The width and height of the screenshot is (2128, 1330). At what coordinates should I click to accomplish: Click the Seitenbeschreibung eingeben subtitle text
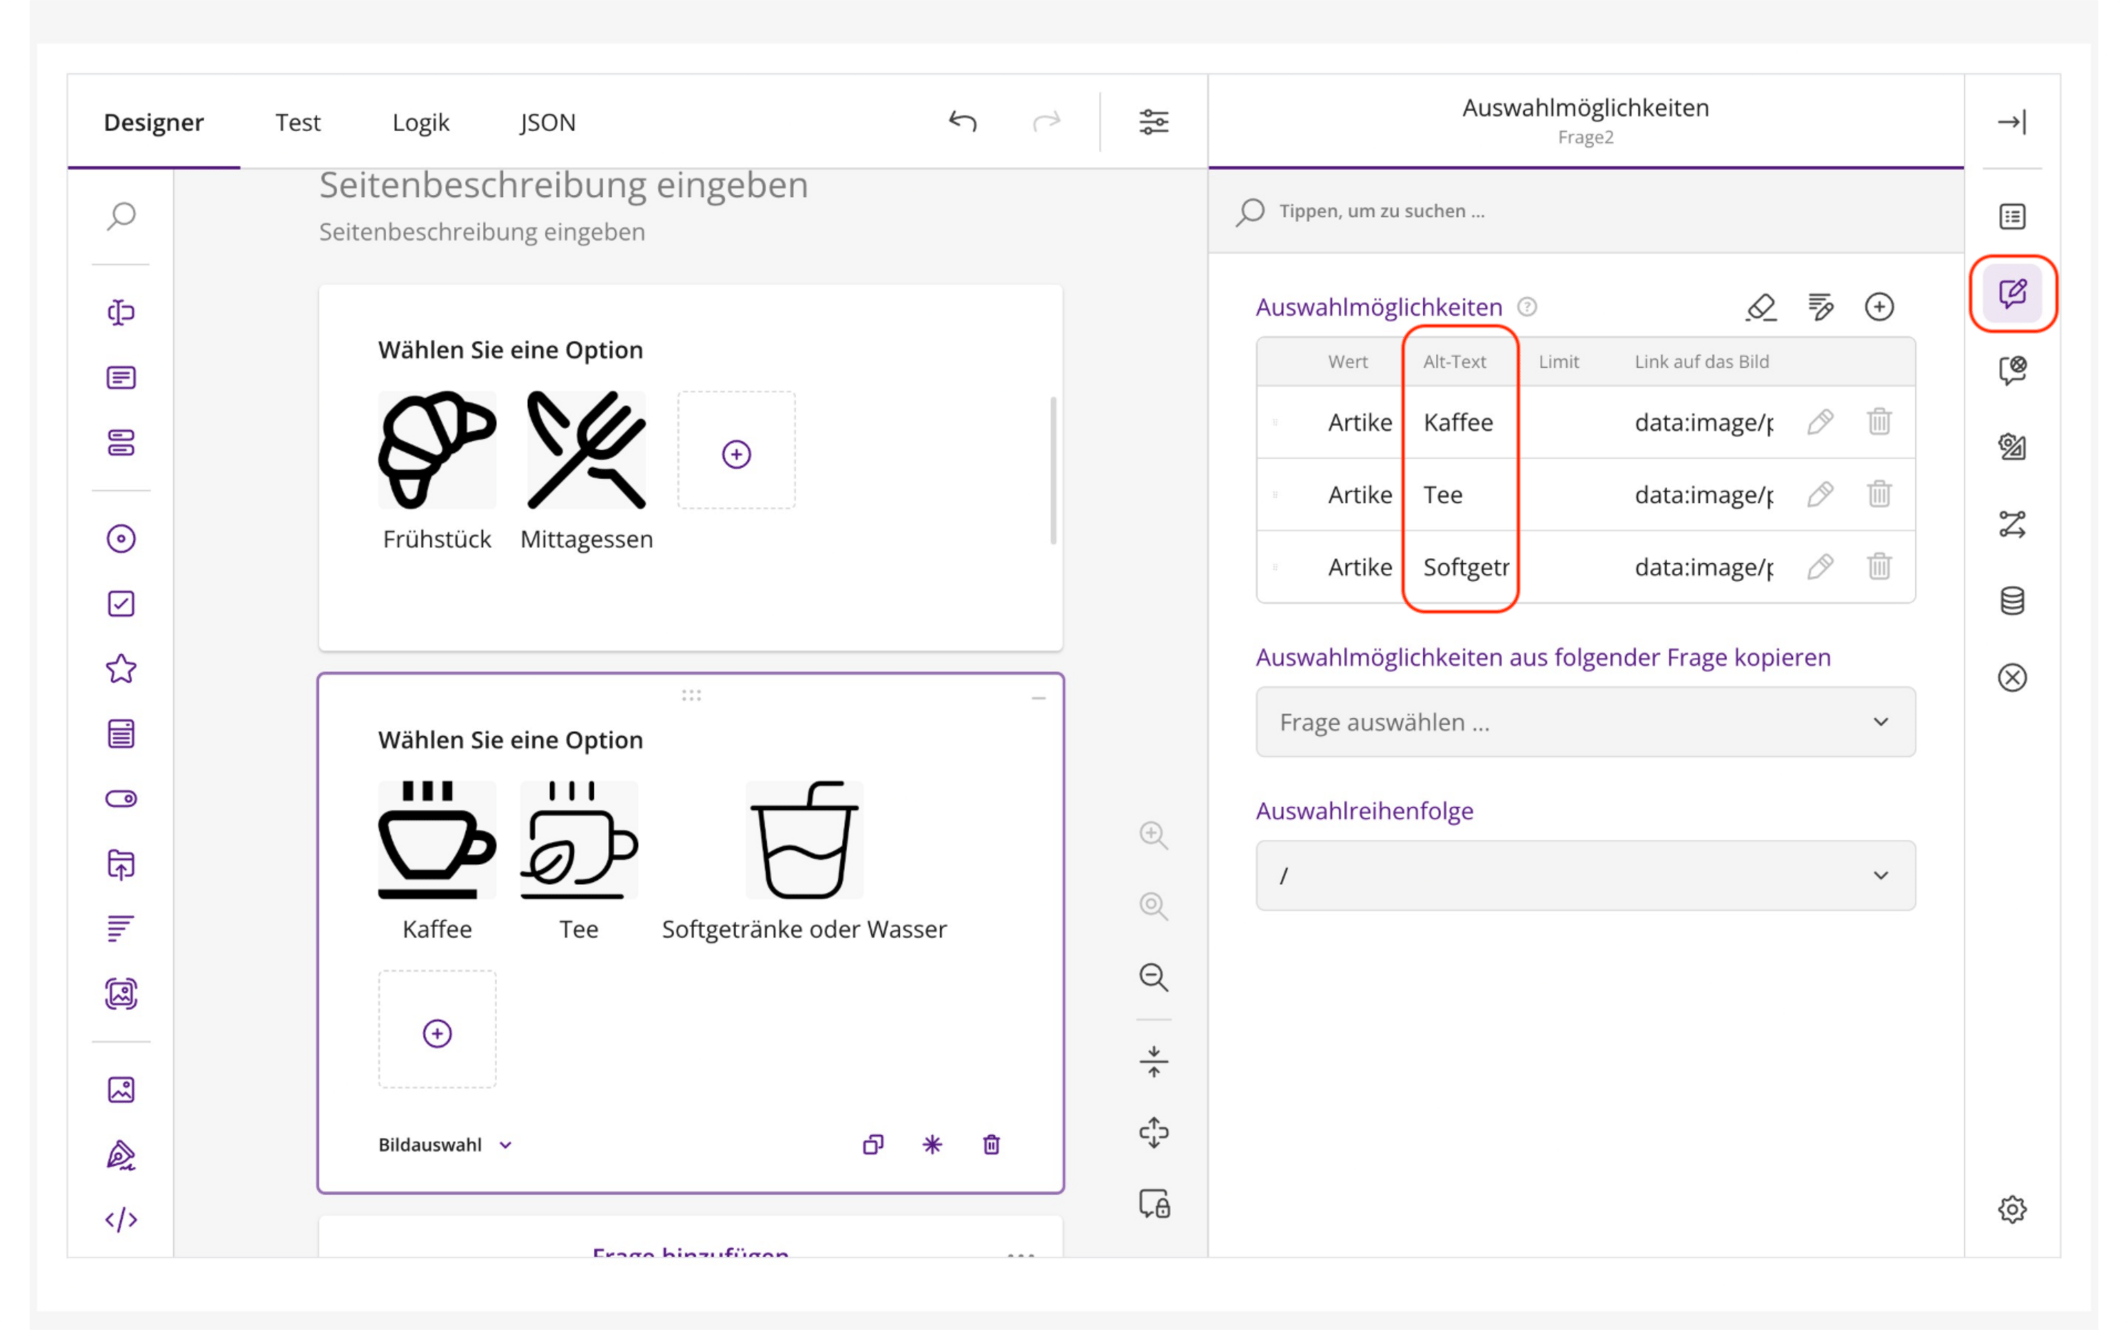pos(482,232)
